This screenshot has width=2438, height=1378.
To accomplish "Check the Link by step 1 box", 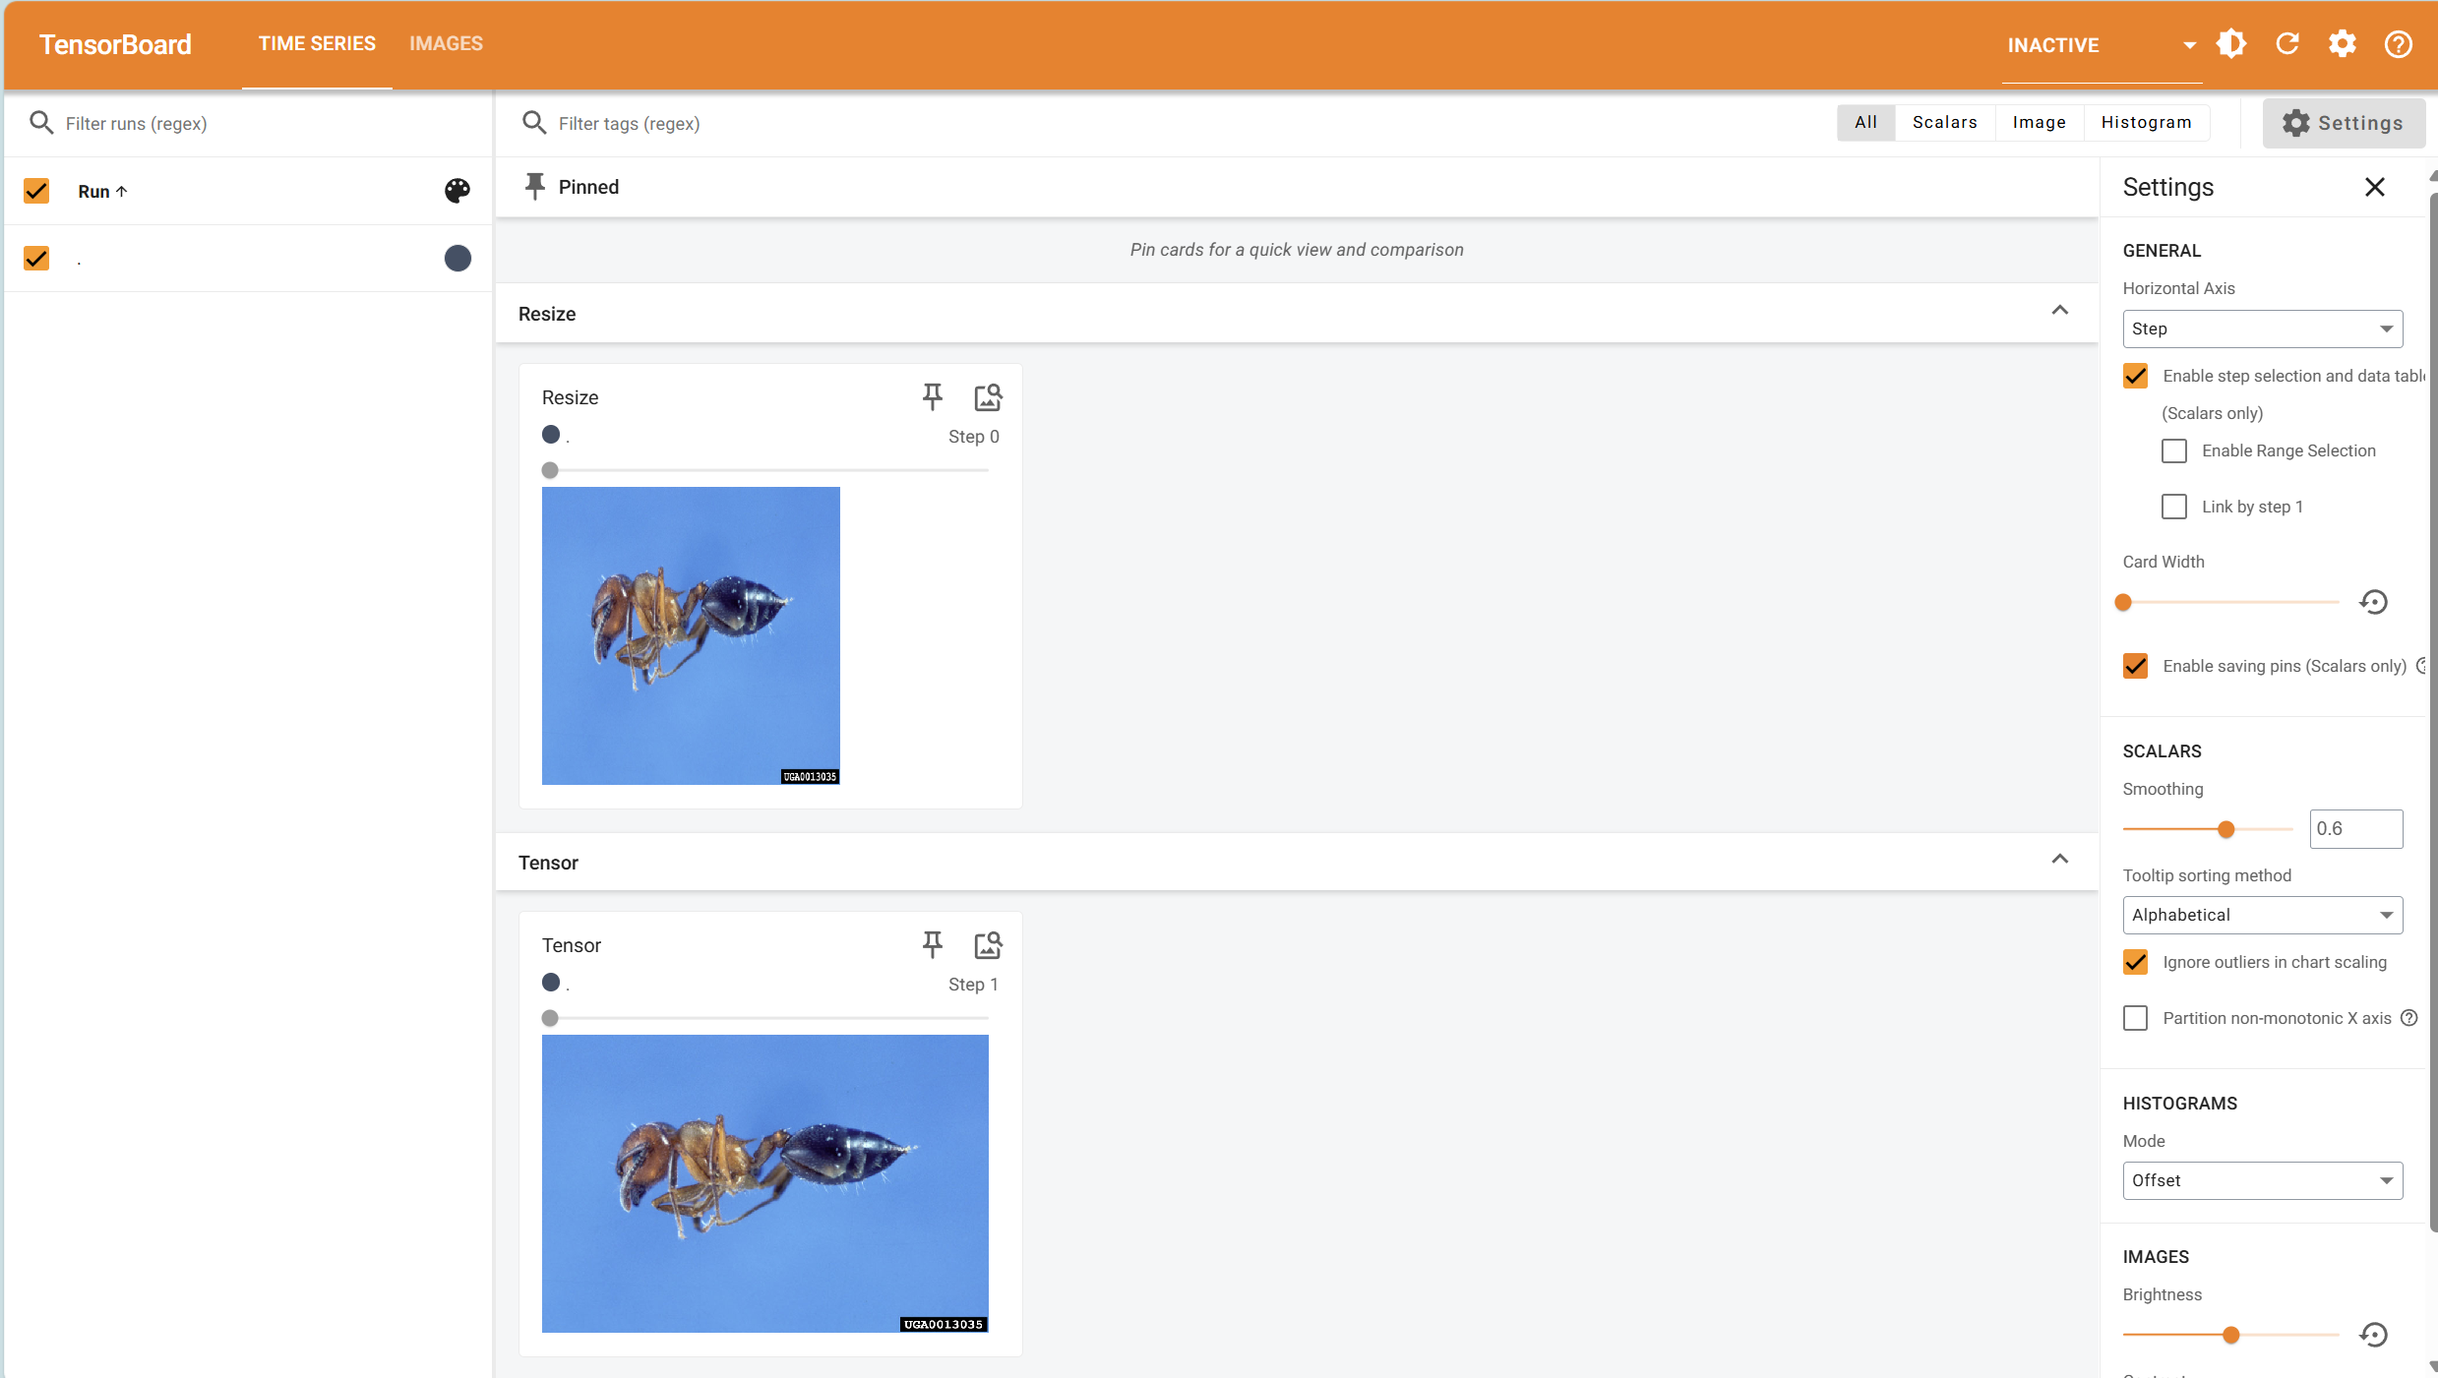I will click(2174, 507).
